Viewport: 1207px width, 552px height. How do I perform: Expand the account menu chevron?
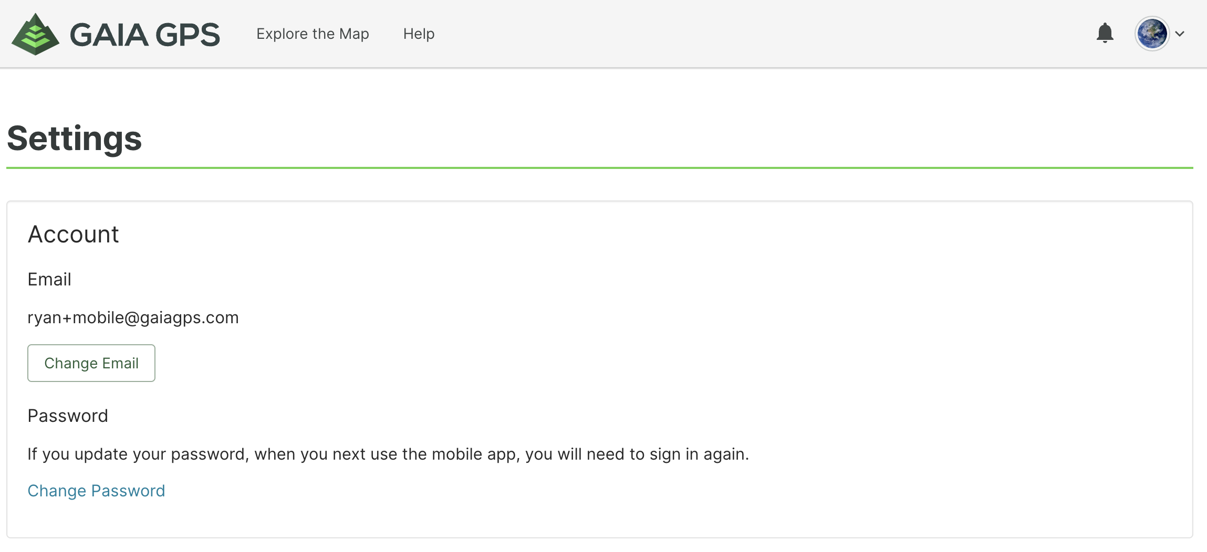tap(1180, 34)
